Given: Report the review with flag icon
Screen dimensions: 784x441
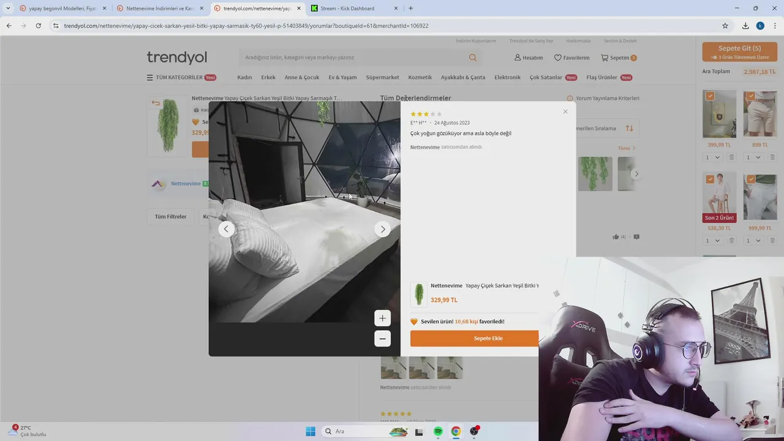Looking at the screenshot, I should coord(636,237).
